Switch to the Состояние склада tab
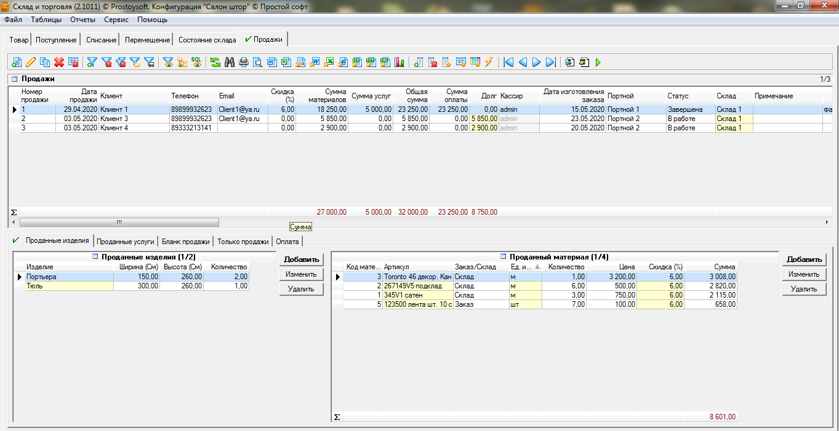 pos(207,40)
